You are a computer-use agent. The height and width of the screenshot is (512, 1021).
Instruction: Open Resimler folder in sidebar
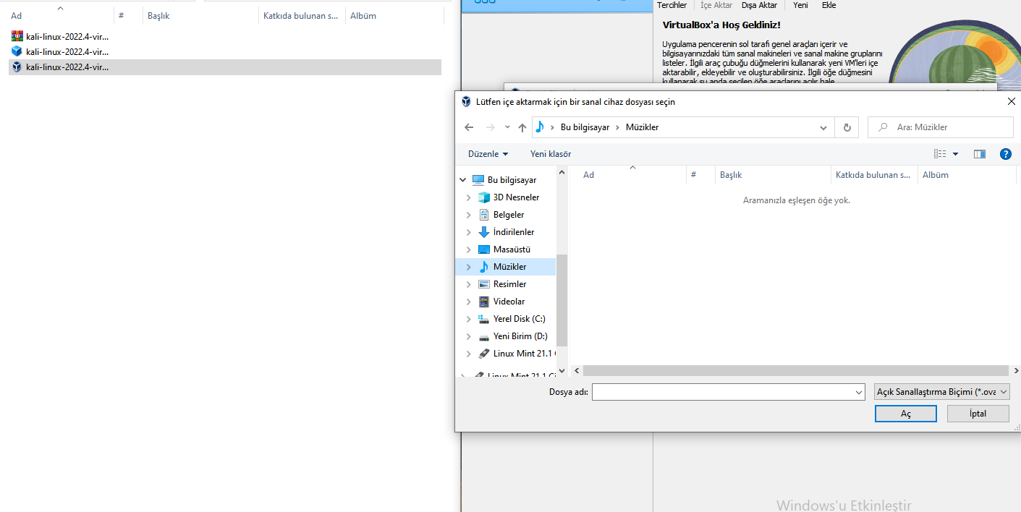509,284
